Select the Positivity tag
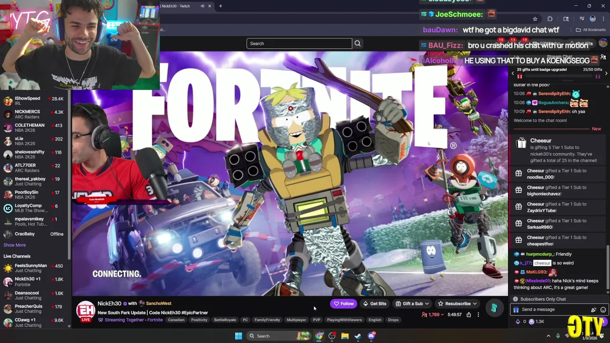 pyautogui.click(x=199, y=320)
